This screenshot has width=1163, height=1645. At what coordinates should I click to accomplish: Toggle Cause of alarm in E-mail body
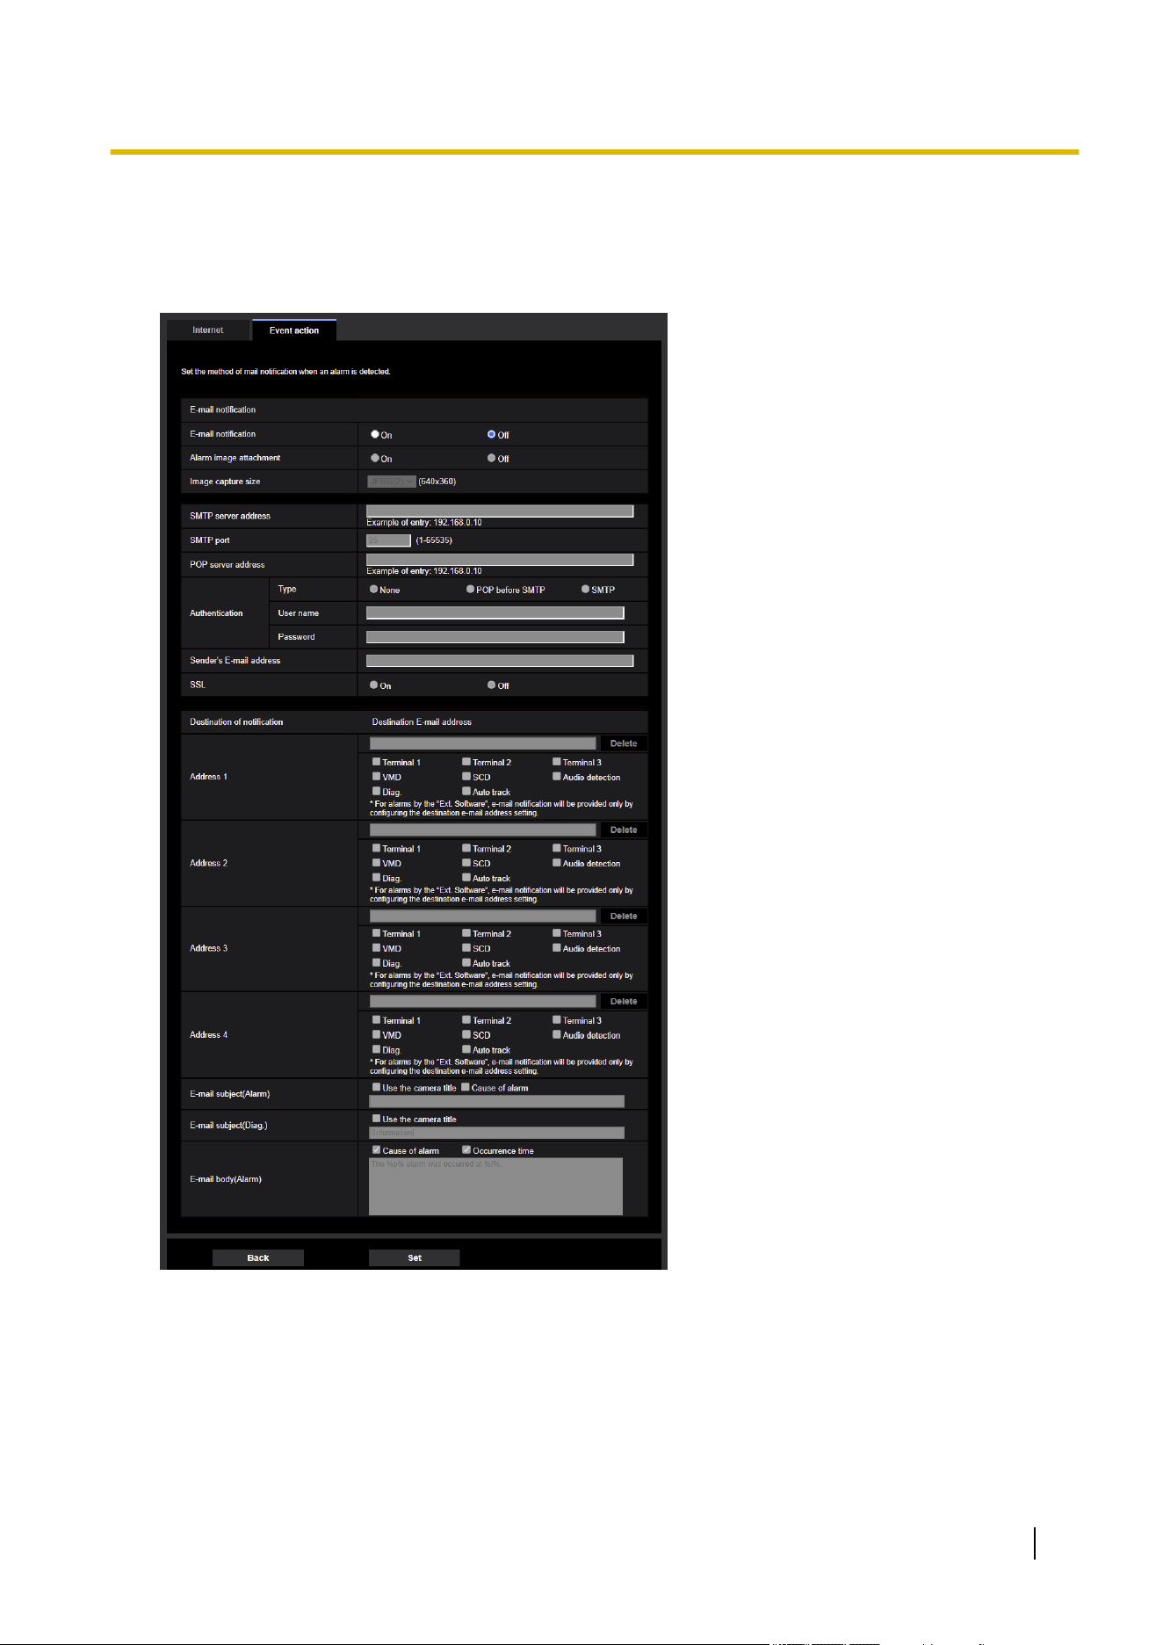tap(376, 1149)
